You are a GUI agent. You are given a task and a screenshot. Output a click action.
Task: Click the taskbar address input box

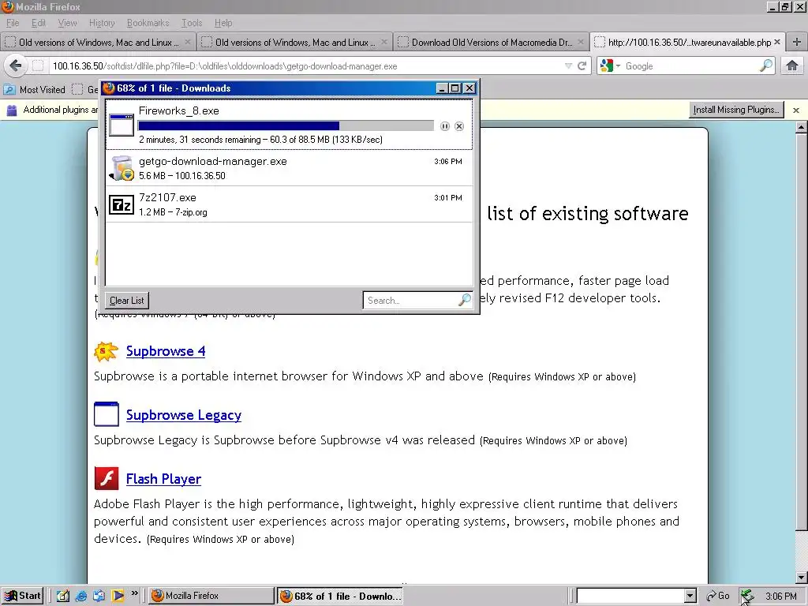[x=630, y=596]
